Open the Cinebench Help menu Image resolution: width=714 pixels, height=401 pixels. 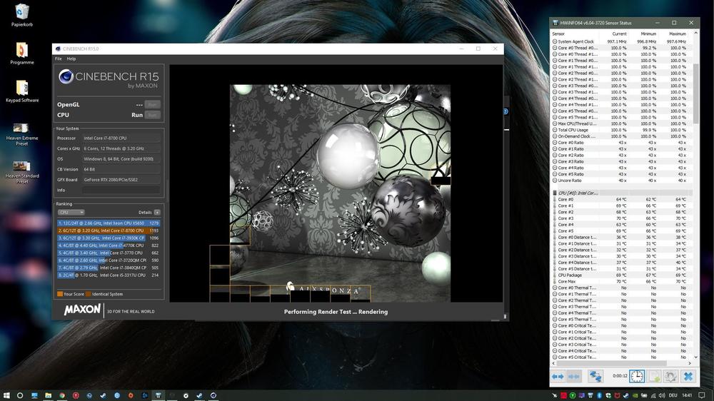(x=71, y=59)
